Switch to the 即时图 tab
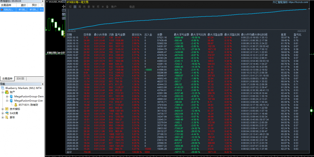This screenshot has width=314, height=157. click(20, 78)
